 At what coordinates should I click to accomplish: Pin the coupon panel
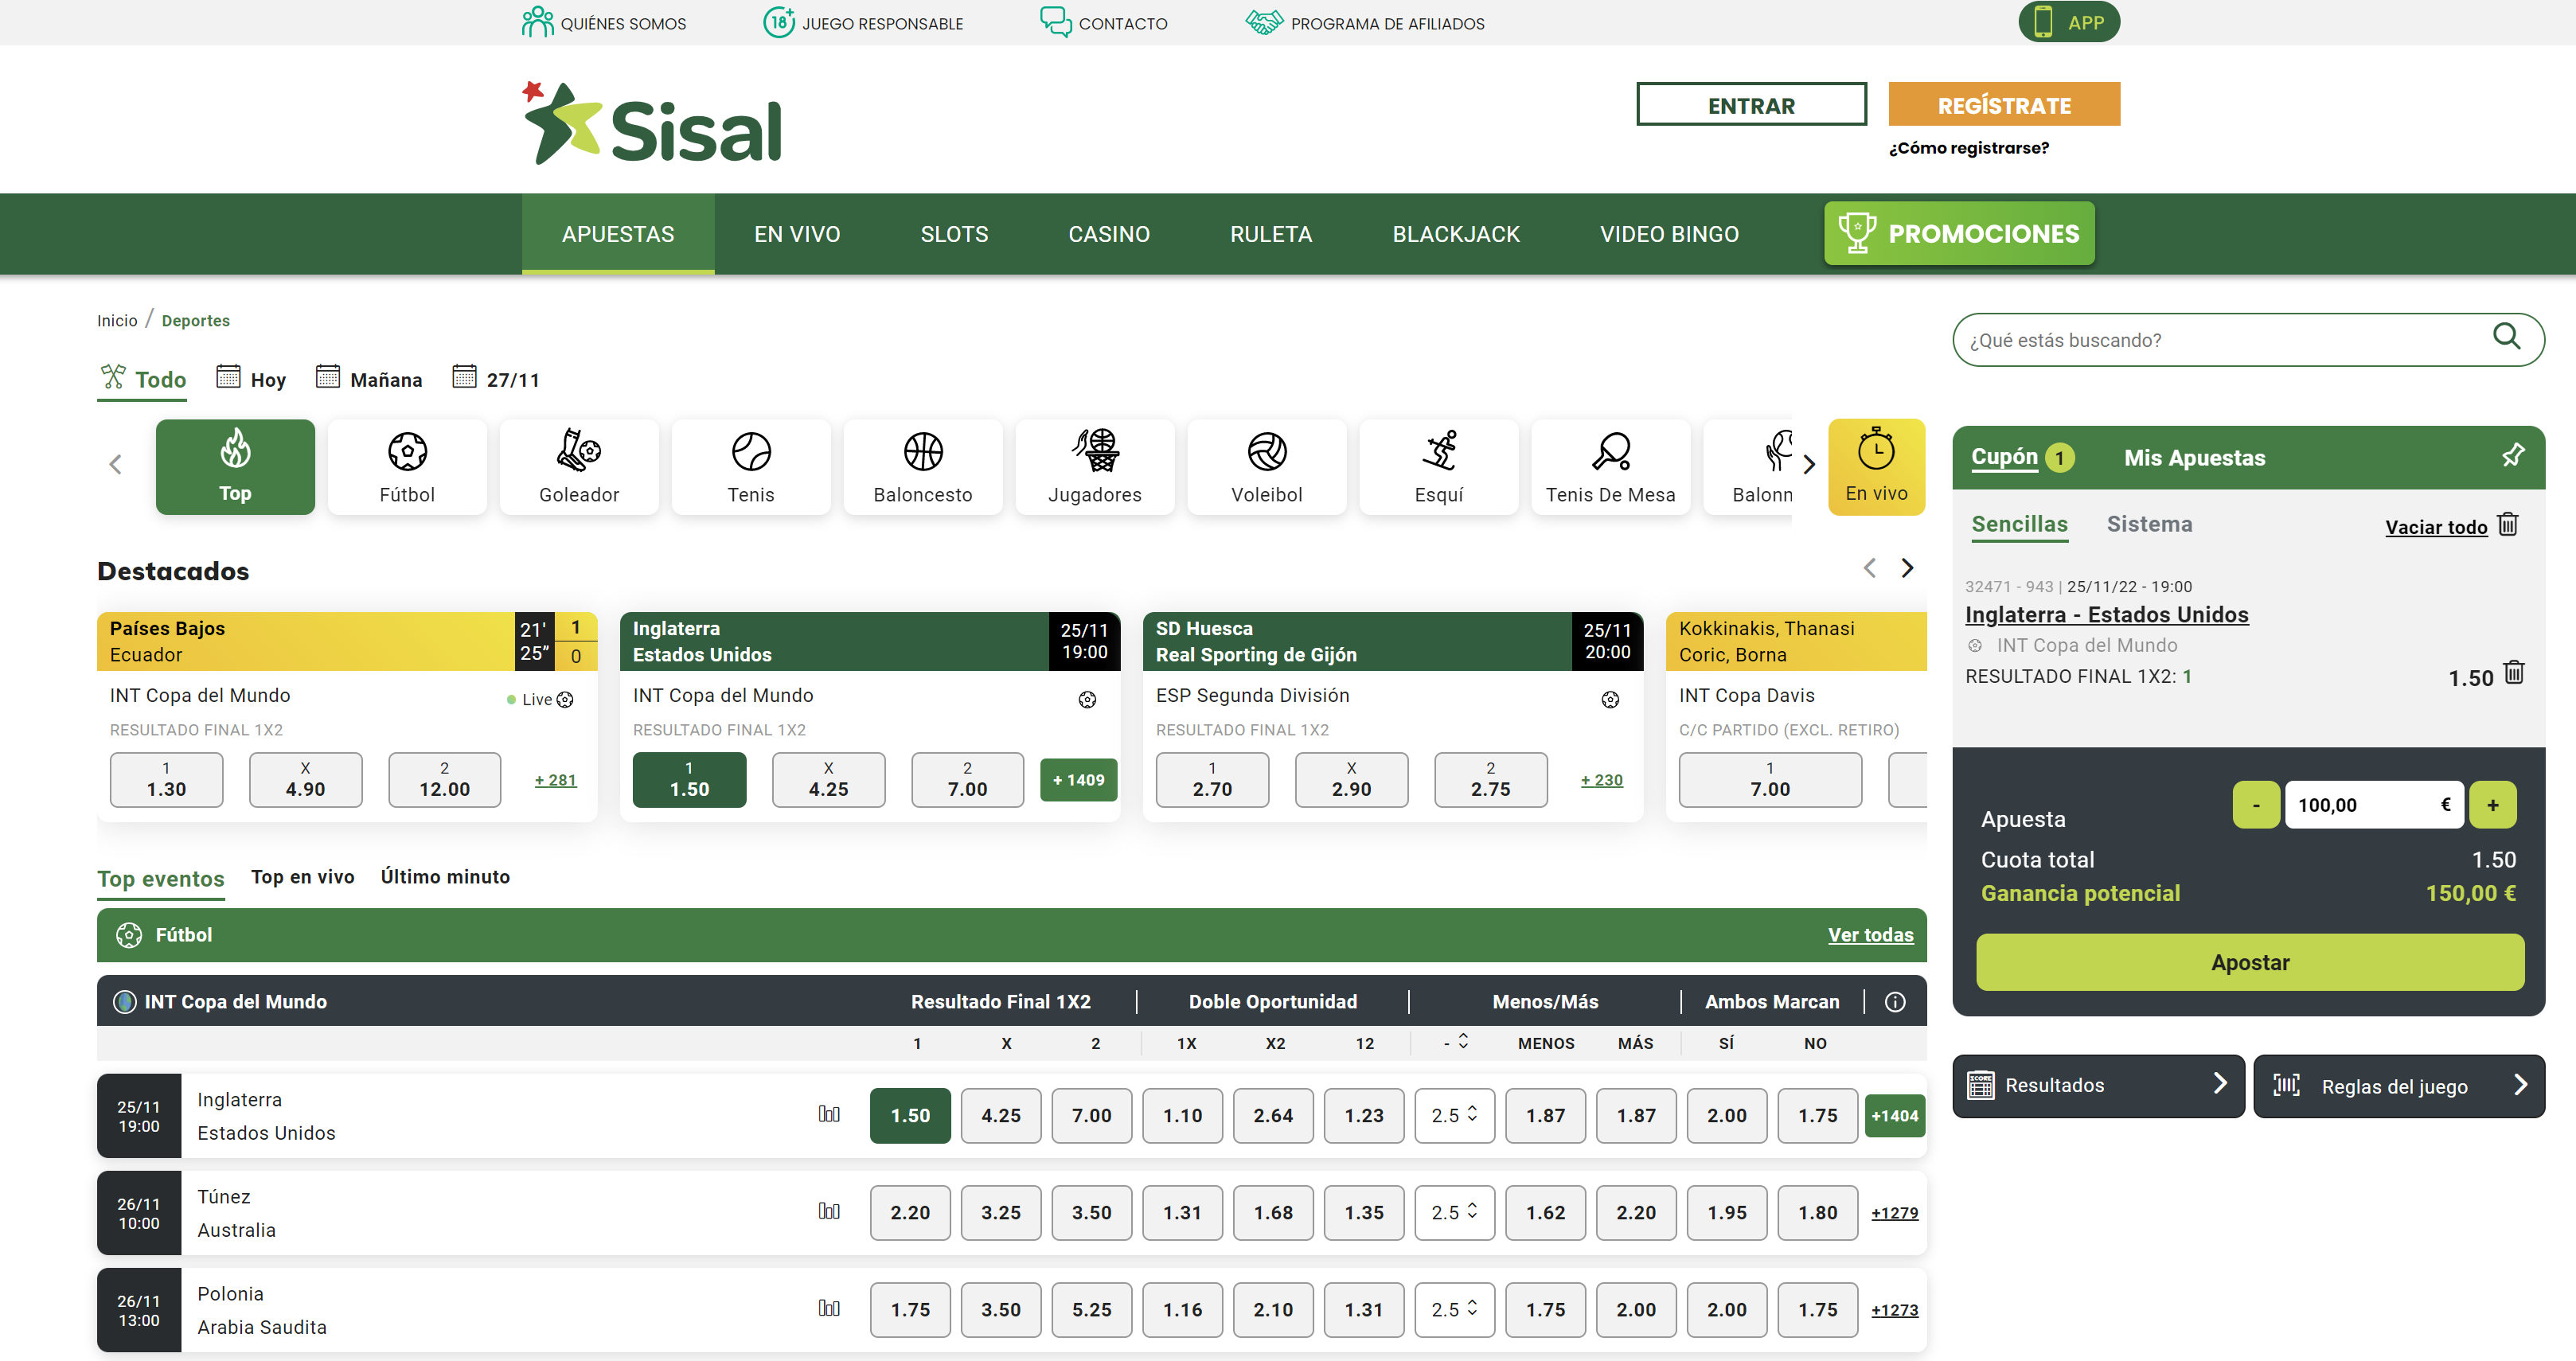tap(2513, 456)
